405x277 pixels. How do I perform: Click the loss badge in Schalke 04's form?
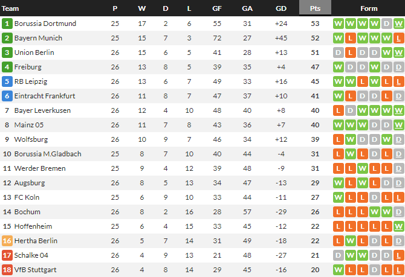tap(399, 255)
